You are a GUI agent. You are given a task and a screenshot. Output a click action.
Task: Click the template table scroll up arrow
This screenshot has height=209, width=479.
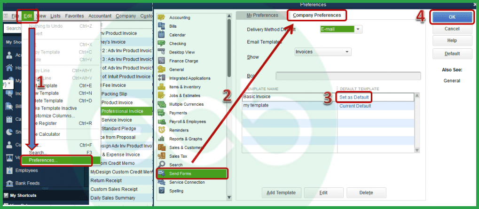416,95
